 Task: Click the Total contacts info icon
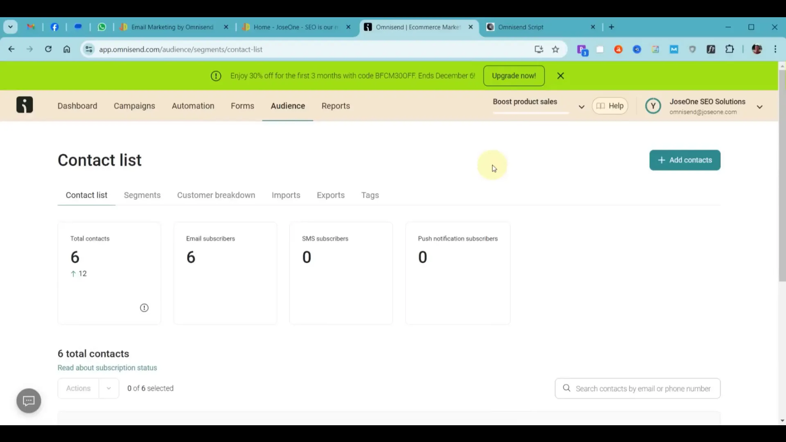[144, 308]
